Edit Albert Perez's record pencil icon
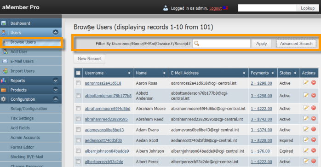The image size is (321, 167). pos(306,161)
